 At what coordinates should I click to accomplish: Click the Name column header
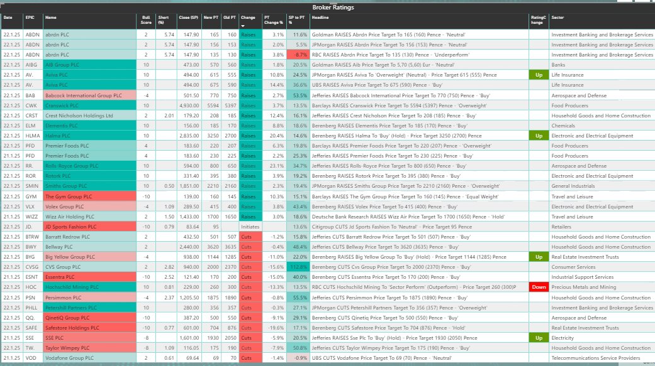(50, 18)
